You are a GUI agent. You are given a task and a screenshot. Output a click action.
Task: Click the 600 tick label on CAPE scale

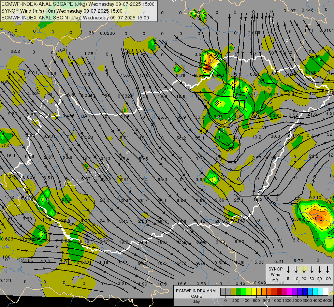[x=256, y=301]
